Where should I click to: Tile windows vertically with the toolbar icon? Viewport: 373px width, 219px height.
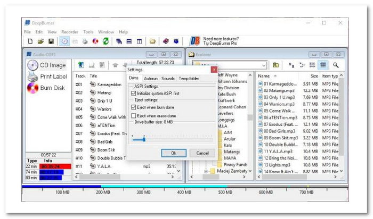pos(140,41)
